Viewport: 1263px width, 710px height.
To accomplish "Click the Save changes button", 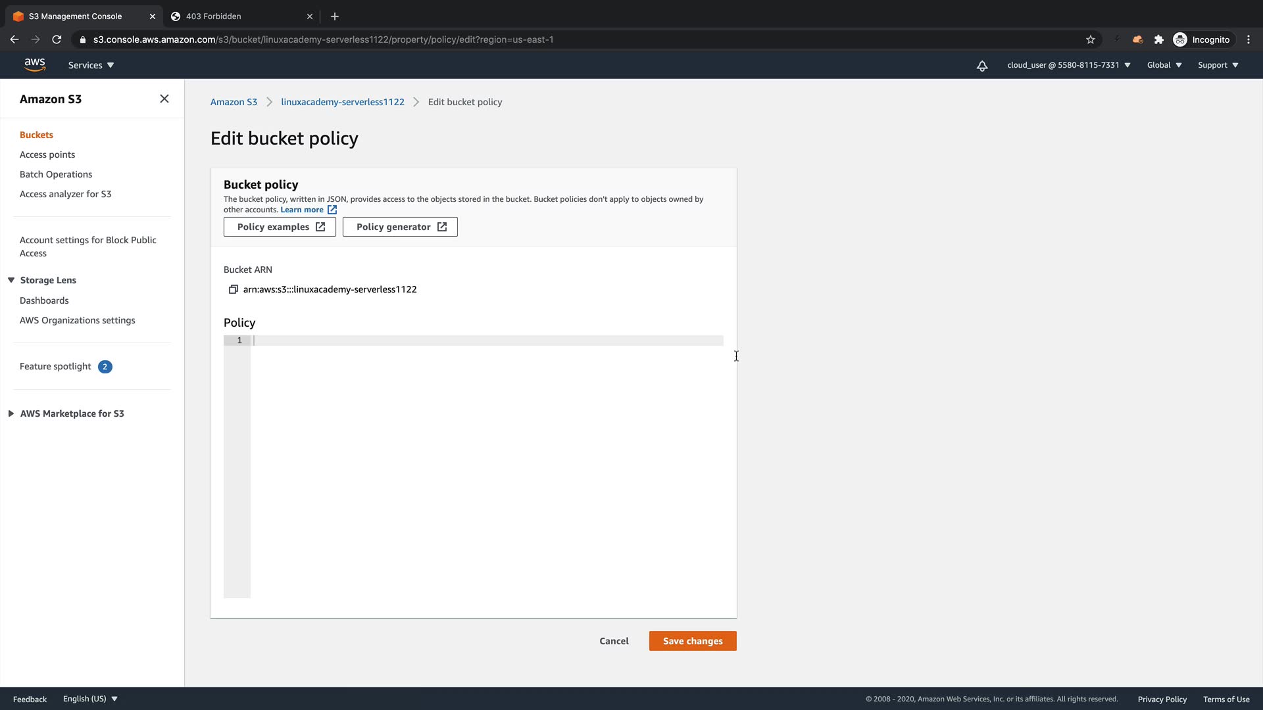I will point(692,641).
